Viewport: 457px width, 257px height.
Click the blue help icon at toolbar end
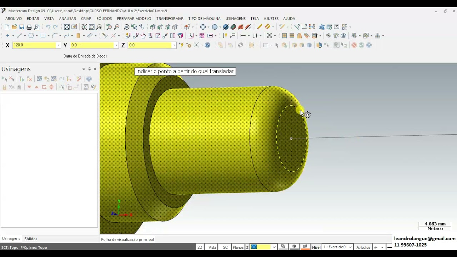pos(369,45)
